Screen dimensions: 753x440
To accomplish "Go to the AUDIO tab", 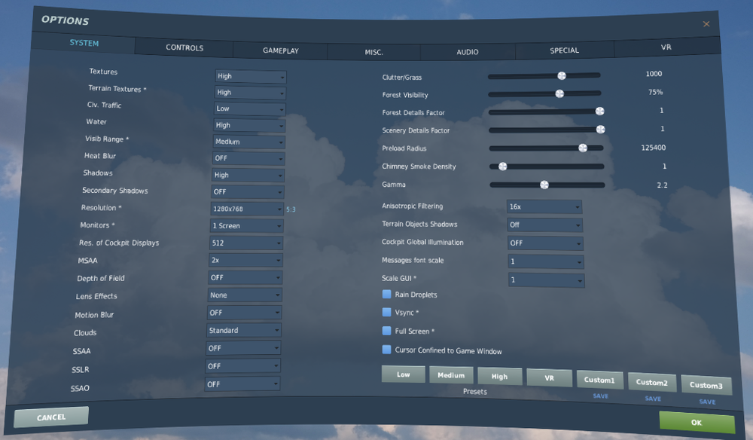I will [x=468, y=52].
